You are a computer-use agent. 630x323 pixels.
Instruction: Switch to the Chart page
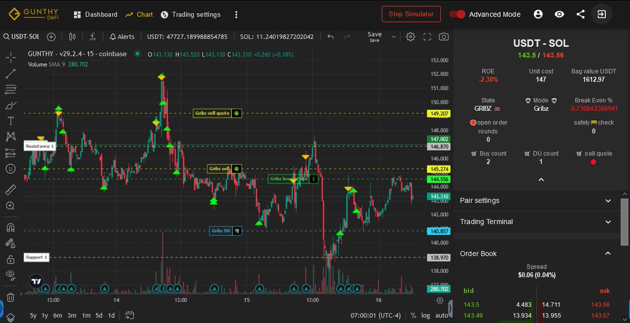[x=139, y=14]
